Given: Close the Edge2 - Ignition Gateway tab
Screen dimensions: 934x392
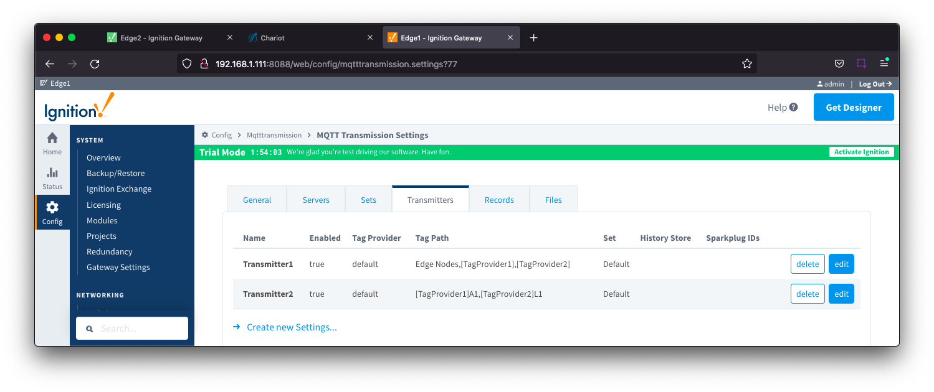Looking at the screenshot, I should 230,38.
